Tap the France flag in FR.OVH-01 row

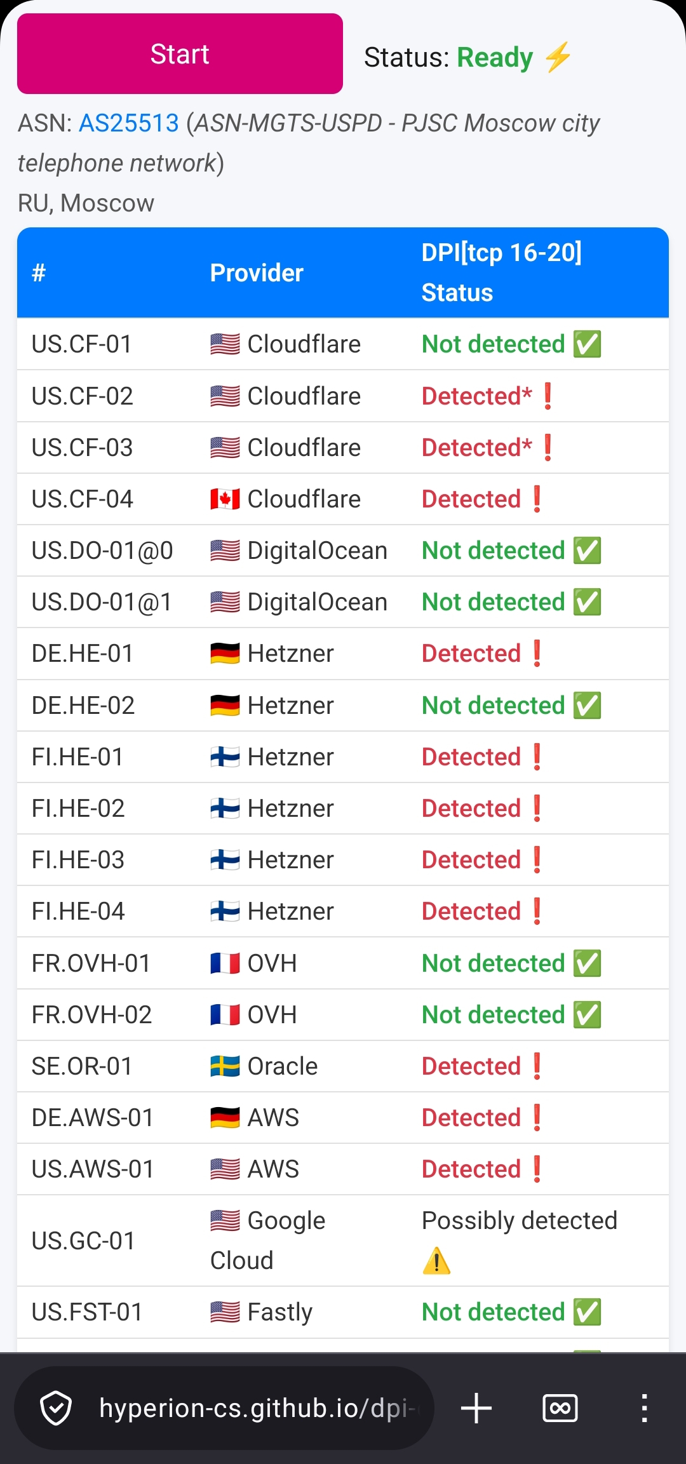coord(225,964)
